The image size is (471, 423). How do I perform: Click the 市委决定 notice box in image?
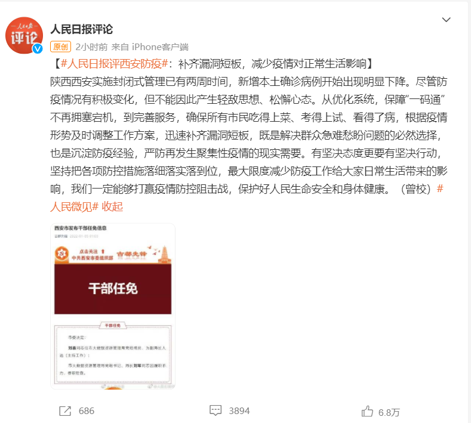113,354
